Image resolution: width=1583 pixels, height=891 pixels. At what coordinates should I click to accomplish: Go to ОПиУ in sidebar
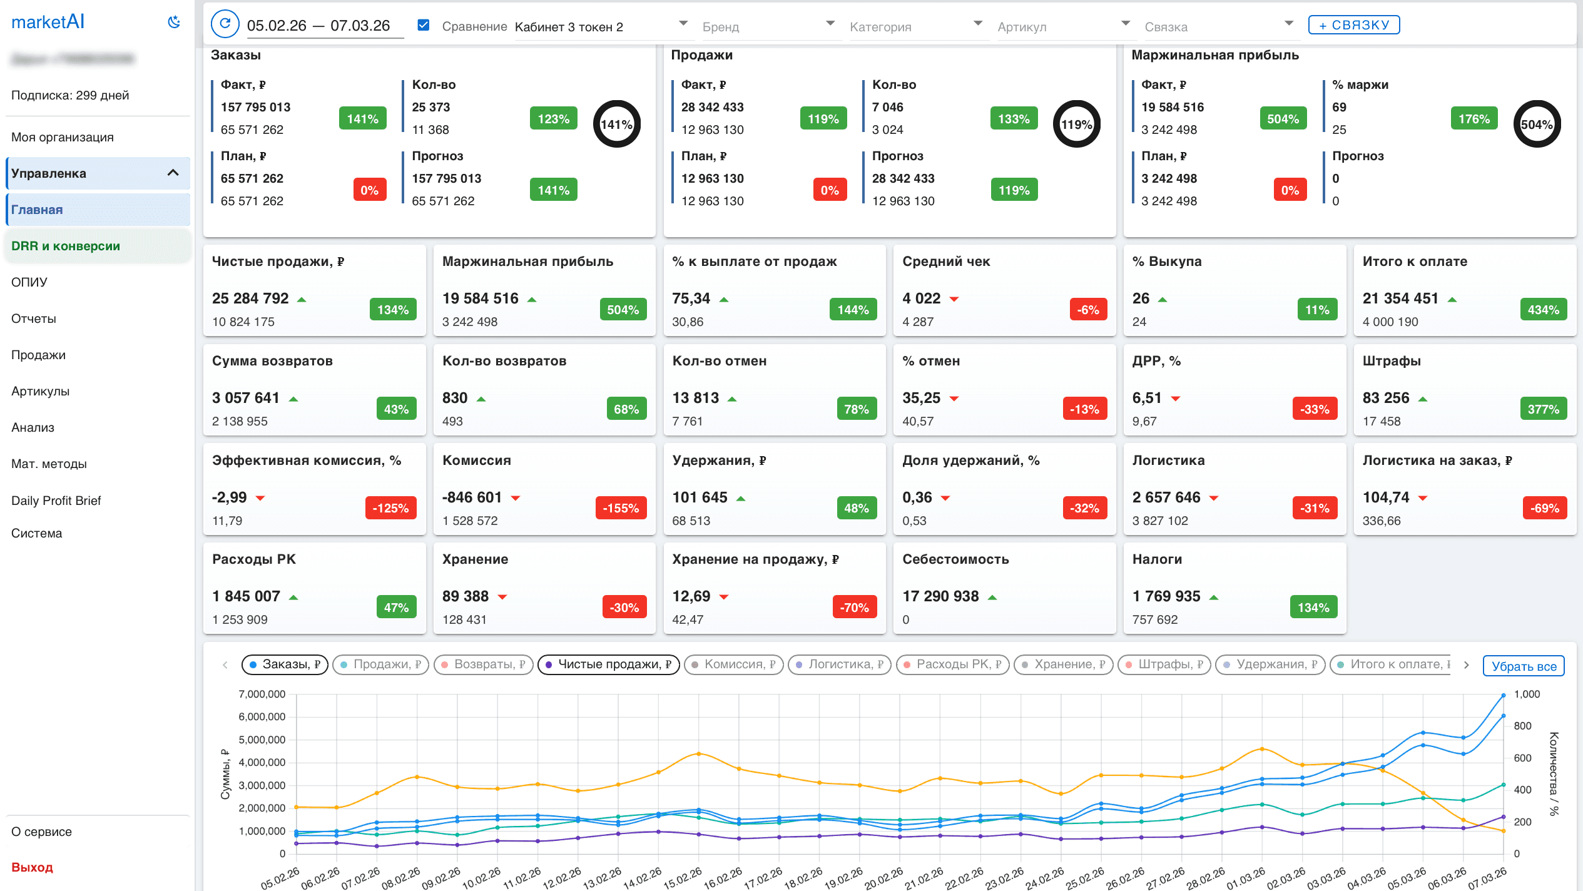[29, 282]
